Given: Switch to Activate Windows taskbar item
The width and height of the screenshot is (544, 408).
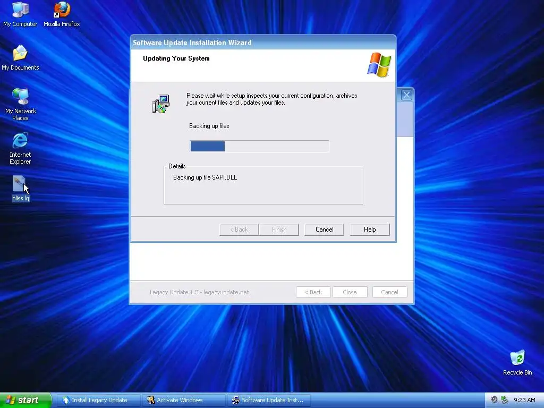Looking at the screenshot, I should 183,400.
